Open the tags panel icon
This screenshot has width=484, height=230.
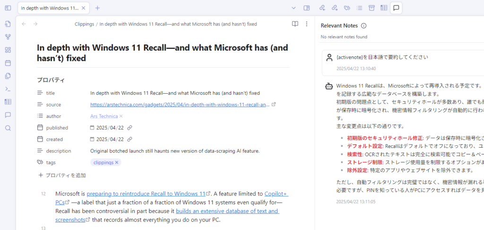pos(347,8)
